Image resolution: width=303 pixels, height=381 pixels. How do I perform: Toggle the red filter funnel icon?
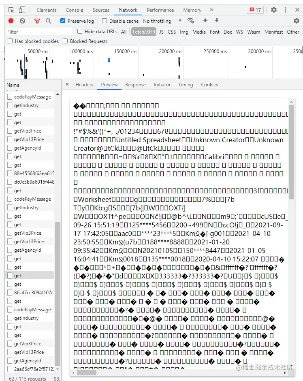pyautogui.click(x=37, y=21)
